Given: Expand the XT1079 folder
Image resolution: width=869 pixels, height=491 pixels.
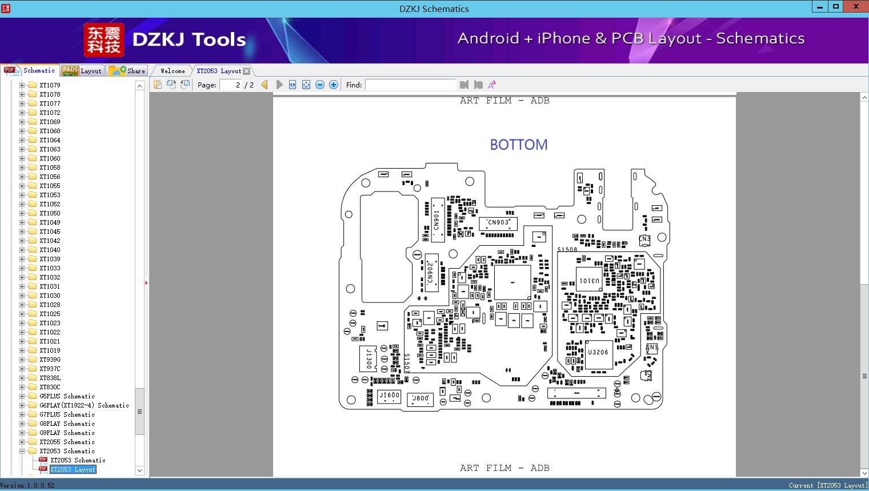Looking at the screenshot, I should coord(22,85).
